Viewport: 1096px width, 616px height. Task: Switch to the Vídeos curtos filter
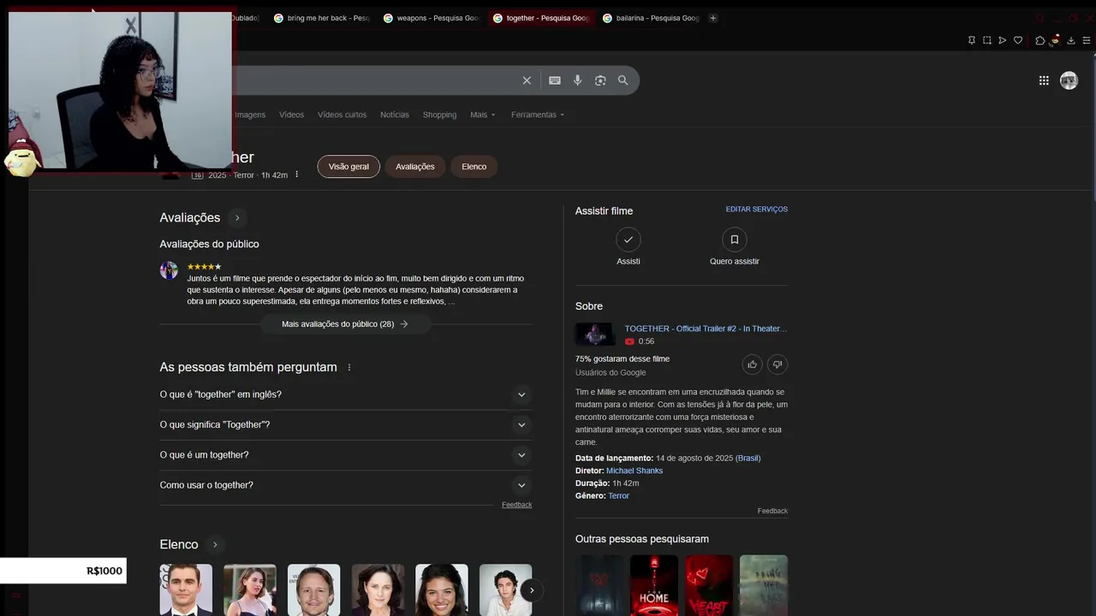pos(342,115)
